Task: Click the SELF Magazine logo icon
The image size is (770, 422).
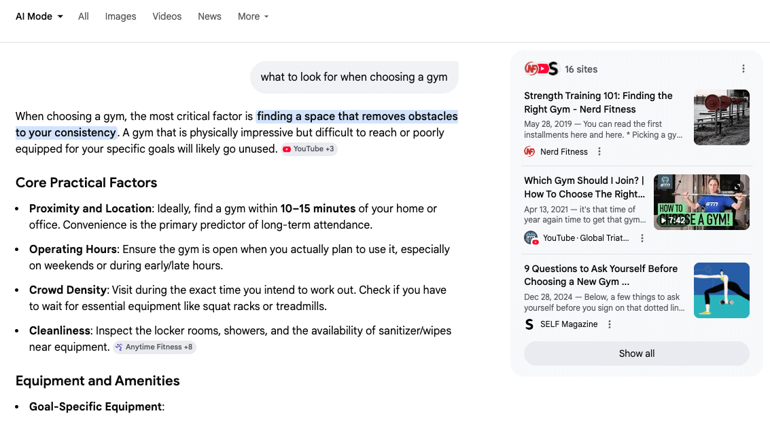Action: coord(530,324)
